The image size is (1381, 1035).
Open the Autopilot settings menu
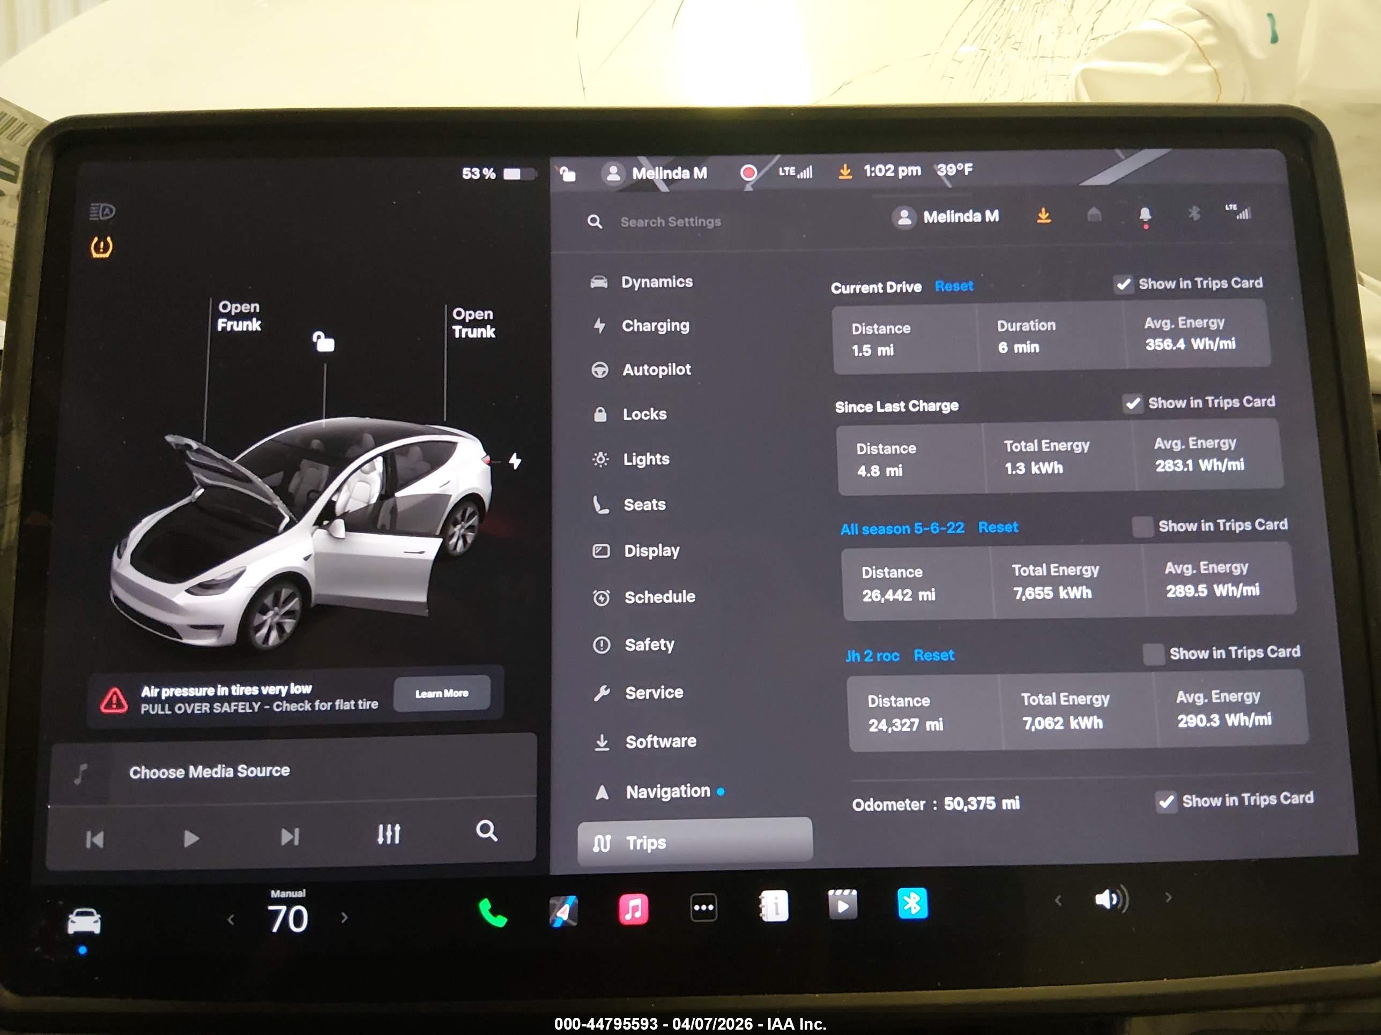pyautogui.click(x=642, y=369)
